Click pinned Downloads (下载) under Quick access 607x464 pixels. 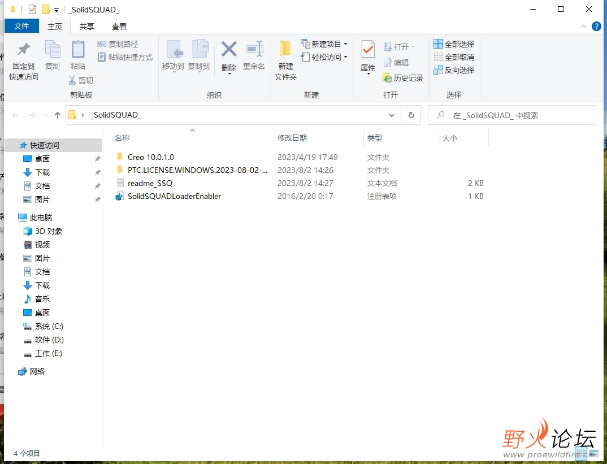[42, 172]
